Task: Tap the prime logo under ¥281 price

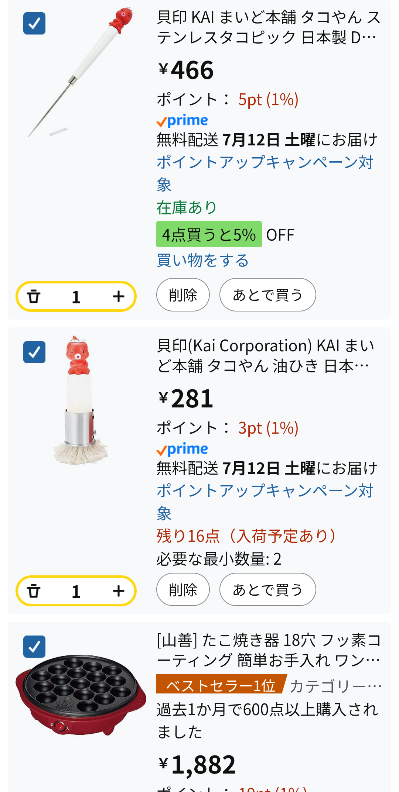Action: tap(182, 449)
